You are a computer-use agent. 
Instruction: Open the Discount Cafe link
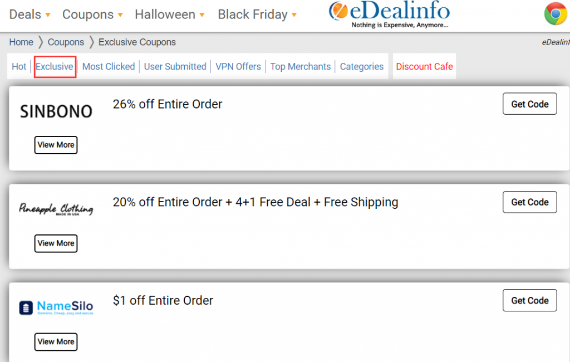tap(424, 67)
